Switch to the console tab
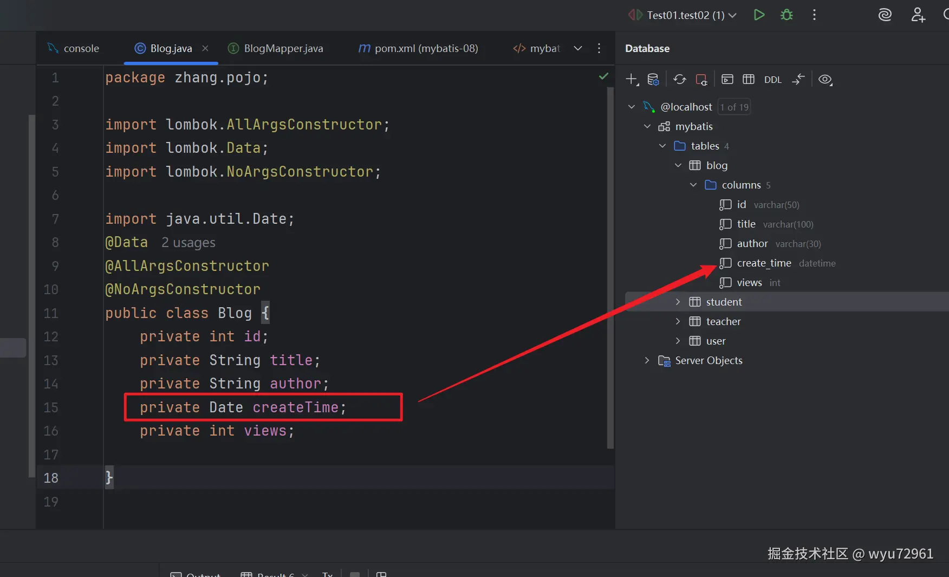949x577 pixels. 74,48
